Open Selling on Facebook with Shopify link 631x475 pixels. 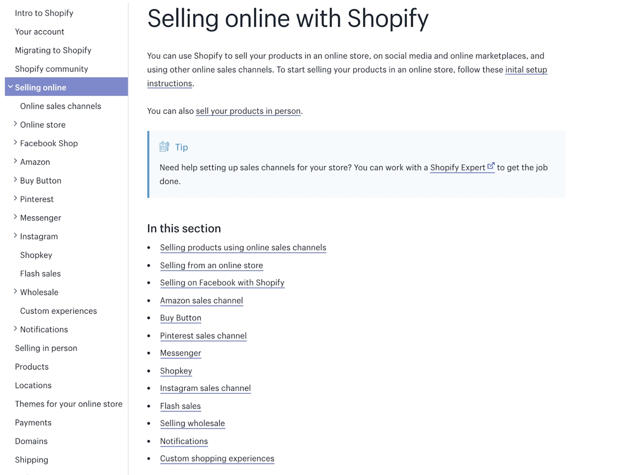(x=222, y=283)
